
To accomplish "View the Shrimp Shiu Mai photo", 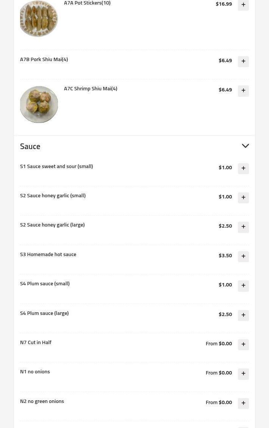I will [39, 104].
